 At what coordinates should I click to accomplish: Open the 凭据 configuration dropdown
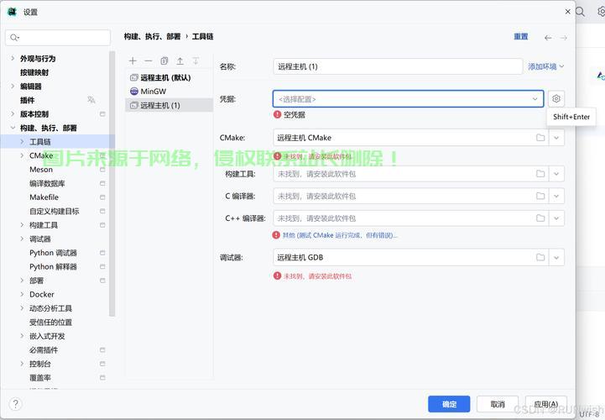pyautogui.click(x=535, y=99)
